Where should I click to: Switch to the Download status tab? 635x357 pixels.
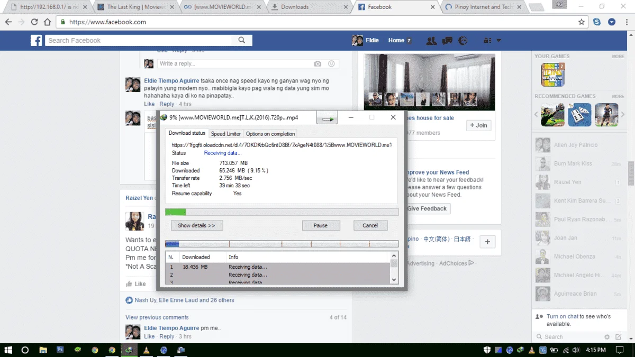click(187, 133)
